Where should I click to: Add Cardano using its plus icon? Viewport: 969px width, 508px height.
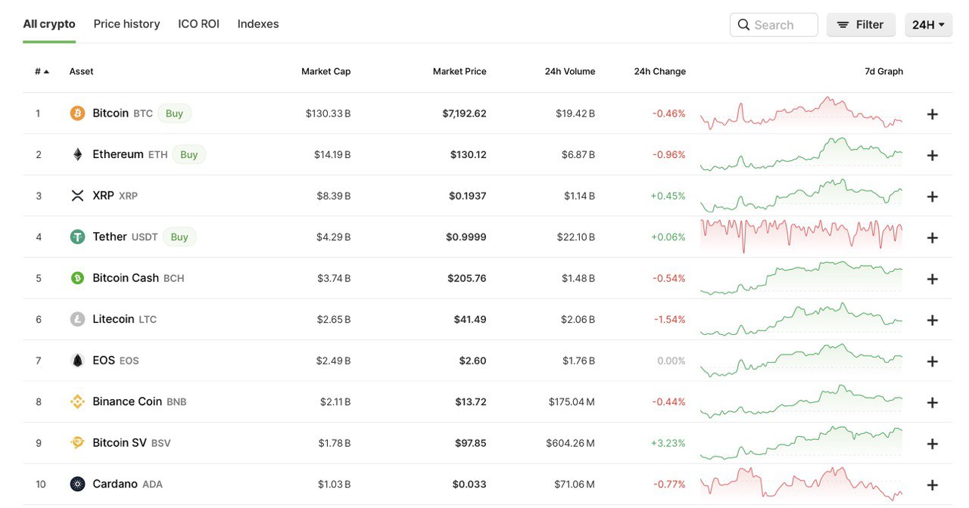933,485
